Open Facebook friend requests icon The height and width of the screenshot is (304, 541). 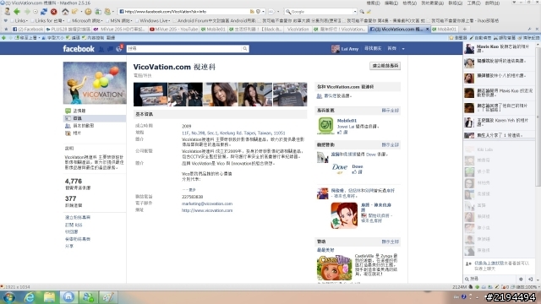pos(101,49)
